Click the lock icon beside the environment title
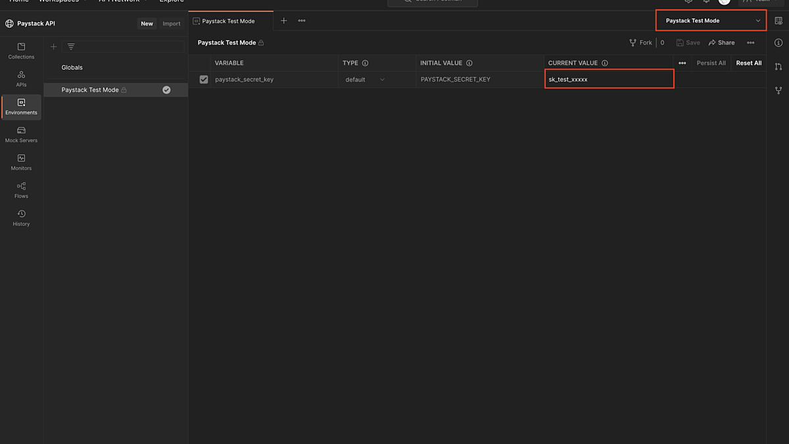 261,43
